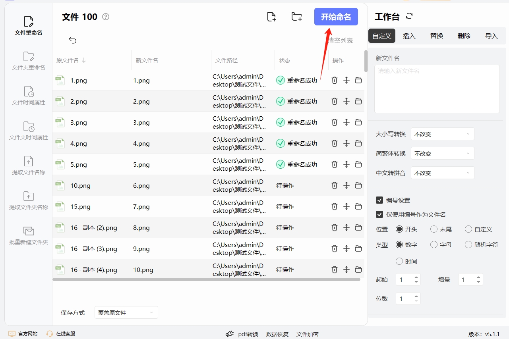Click the 状态 column header
This screenshot has width=509, height=339.
pyautogui.click(x=284, y=60)
